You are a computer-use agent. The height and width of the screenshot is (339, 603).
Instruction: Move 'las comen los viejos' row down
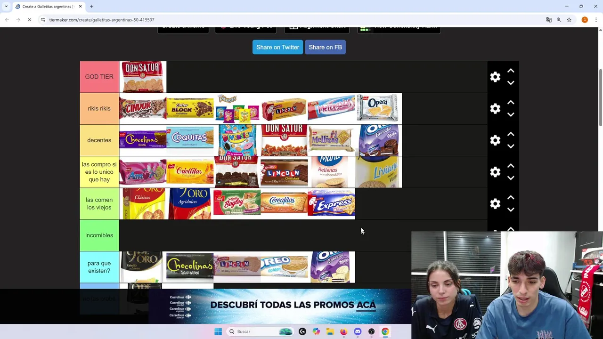tap(511, 210)
